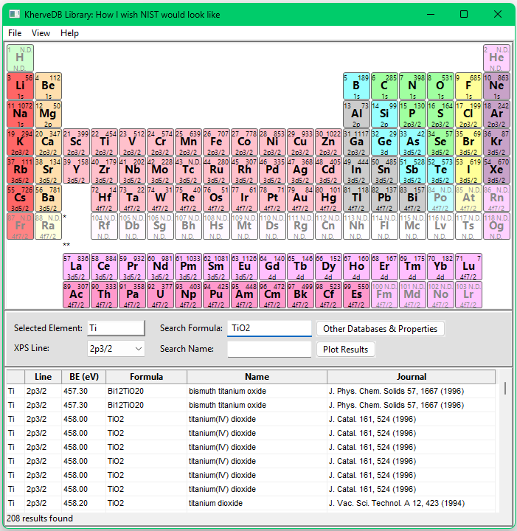Click the Cl chlorine element tile
This screenshot has width=517, height=531.
468,114
